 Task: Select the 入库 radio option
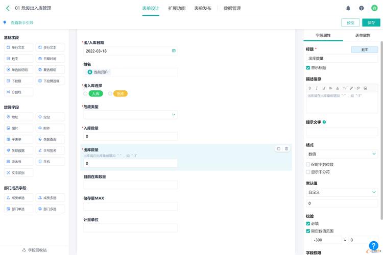tap(85, 94)
